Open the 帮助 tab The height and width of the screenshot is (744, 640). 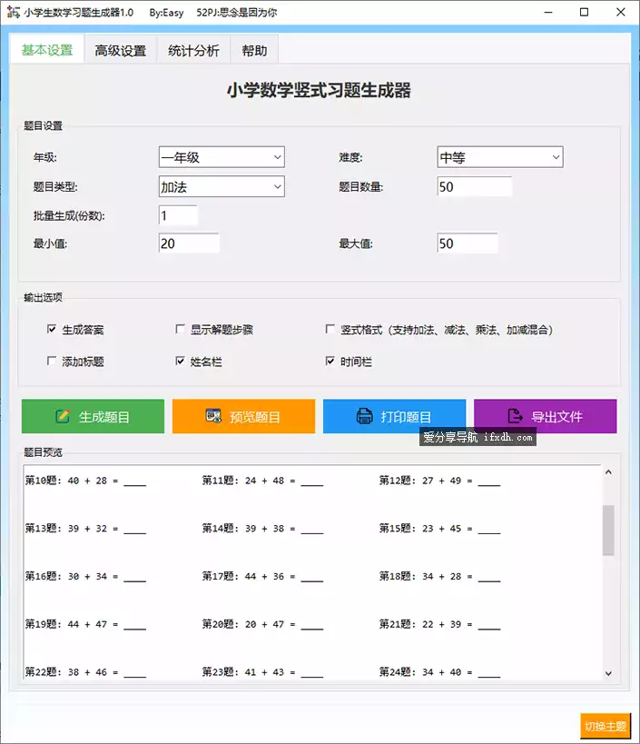pyautogui.click(x=254, y=50)
